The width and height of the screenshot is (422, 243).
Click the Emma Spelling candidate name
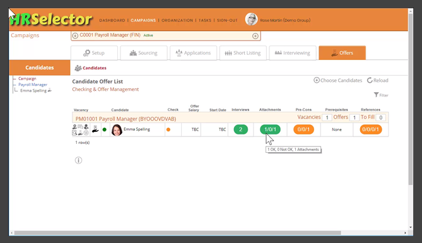[137, 129]
